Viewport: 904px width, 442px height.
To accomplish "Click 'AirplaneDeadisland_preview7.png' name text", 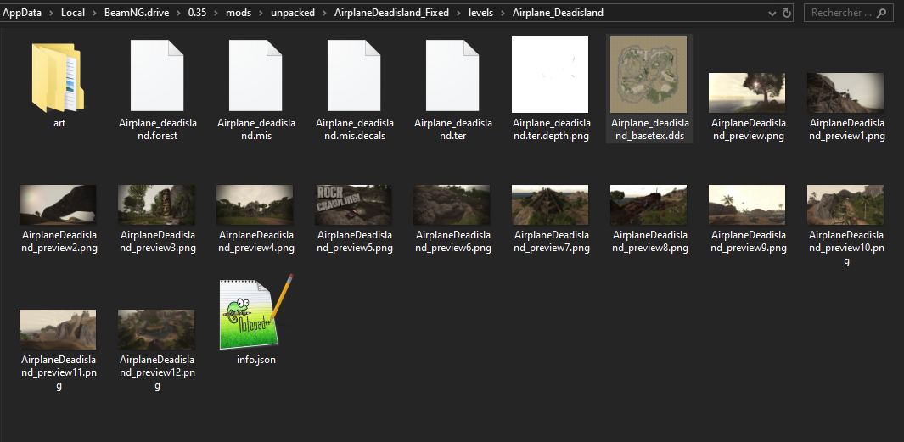I will (552, 242).
